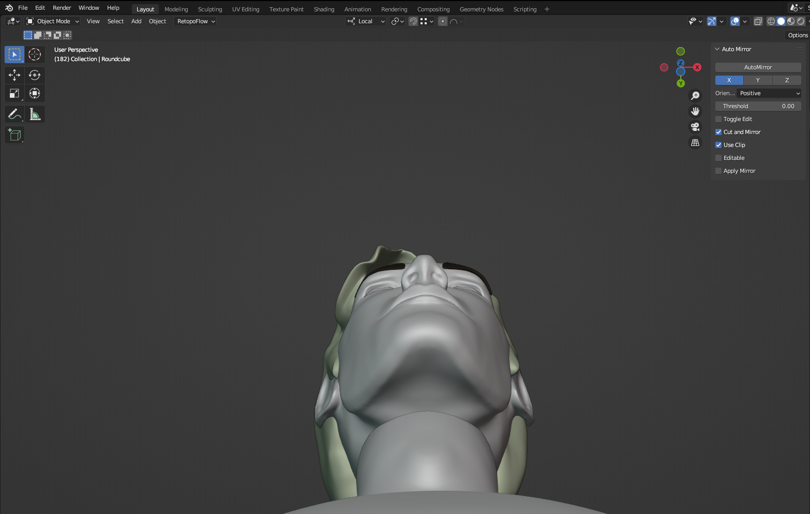The image size is (810, 514).
Task: Toggle the camera view icon
Action: coord(695,127)
